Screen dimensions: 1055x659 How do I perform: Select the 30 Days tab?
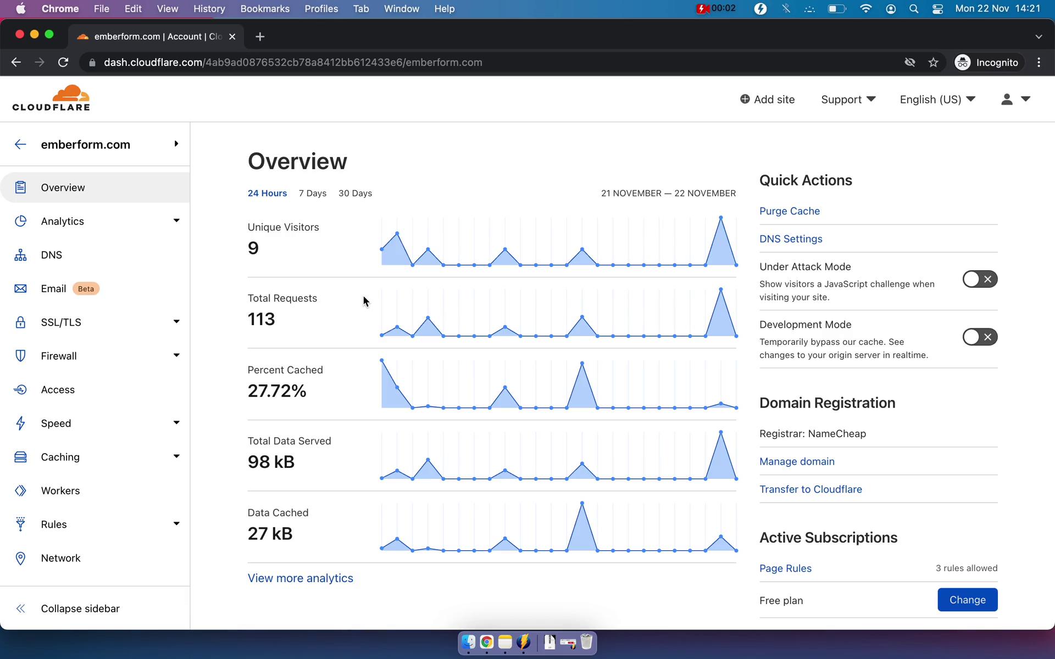354,193
